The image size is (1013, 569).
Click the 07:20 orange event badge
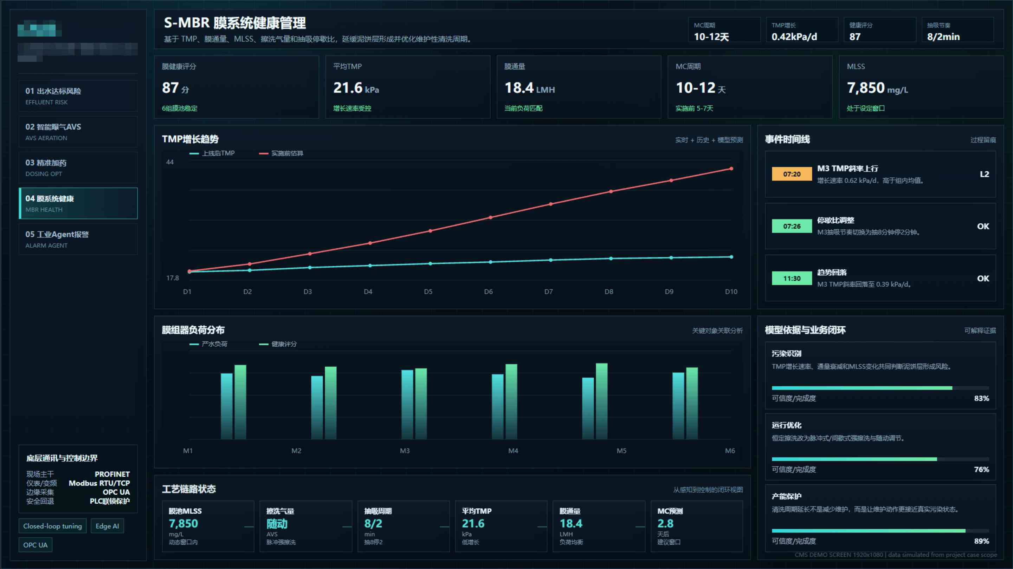(x=792, y=174)
